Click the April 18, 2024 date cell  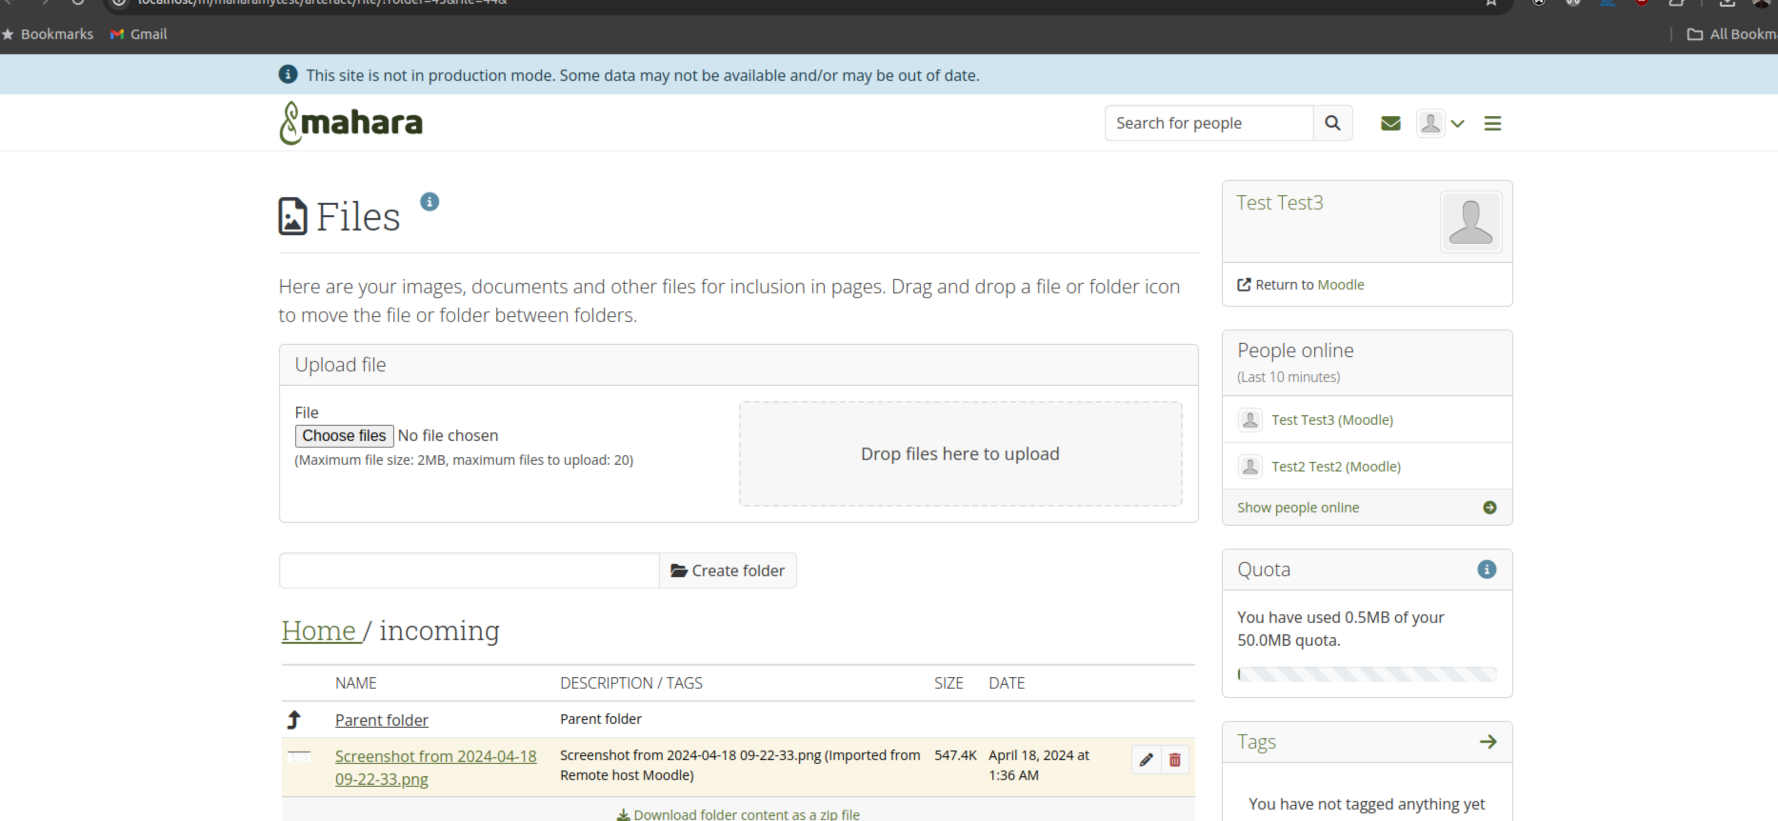click(1039, 765)
